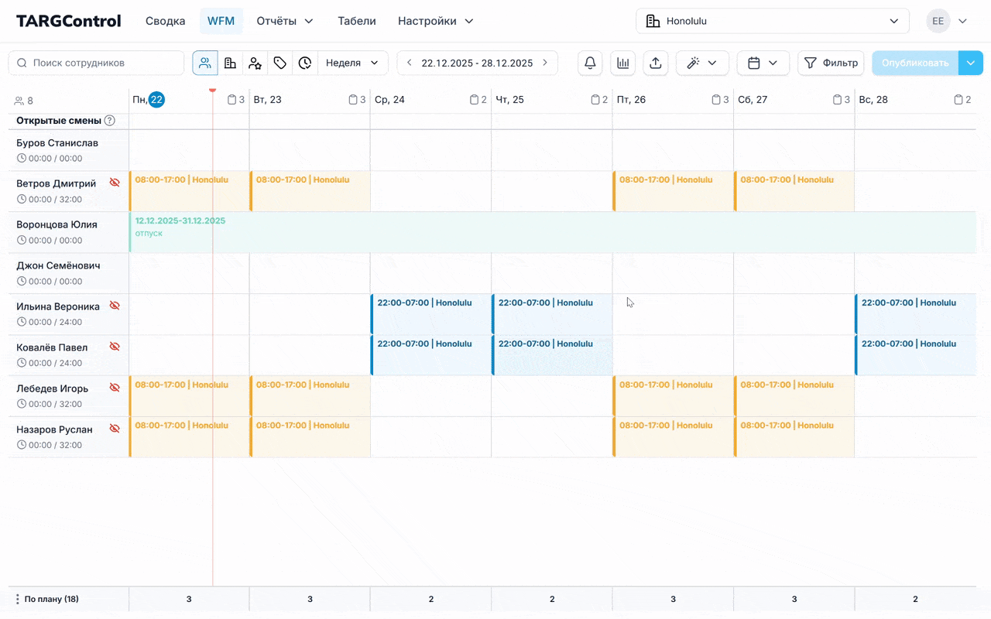Open notifications bell

[590, 63]
